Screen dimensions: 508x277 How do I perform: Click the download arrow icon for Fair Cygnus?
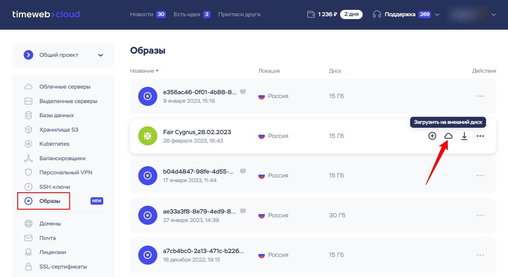[464, 136]
